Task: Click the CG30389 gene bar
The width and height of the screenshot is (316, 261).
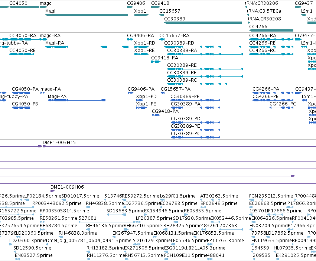Action: tap(203, 23)
